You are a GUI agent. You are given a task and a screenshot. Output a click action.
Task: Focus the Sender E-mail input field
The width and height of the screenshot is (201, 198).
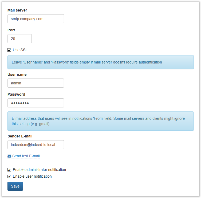(x=36, y=145)
